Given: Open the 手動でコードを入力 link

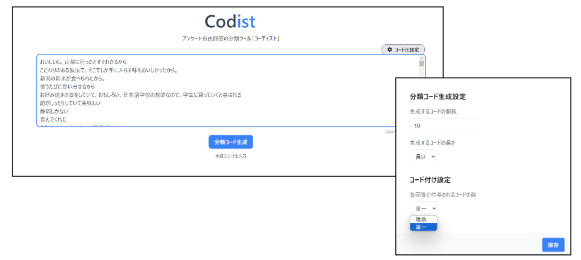Looking at the screenshot, I should (230, 156).
